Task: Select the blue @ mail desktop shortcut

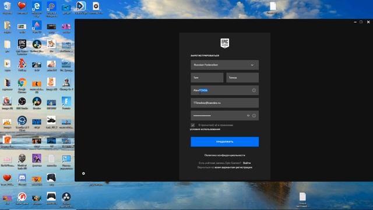Action: click(x=51, y=9)
